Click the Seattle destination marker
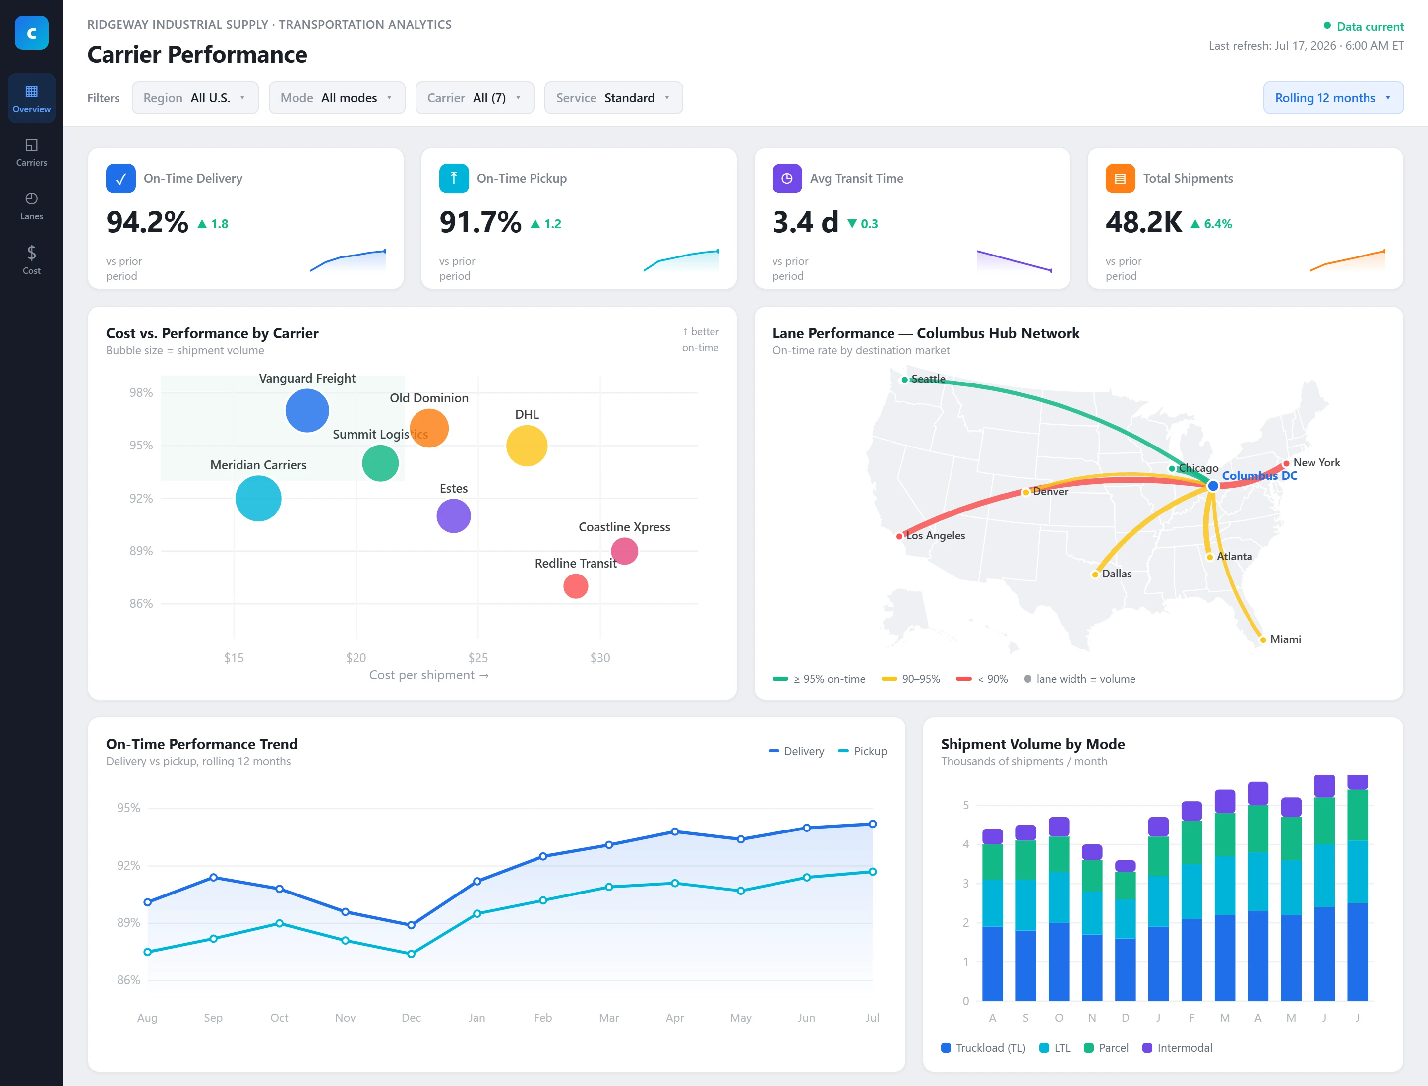Image resolution: width=1428 pixels, height=1086 pixels. pyautogui.click(x=904, y=380)
